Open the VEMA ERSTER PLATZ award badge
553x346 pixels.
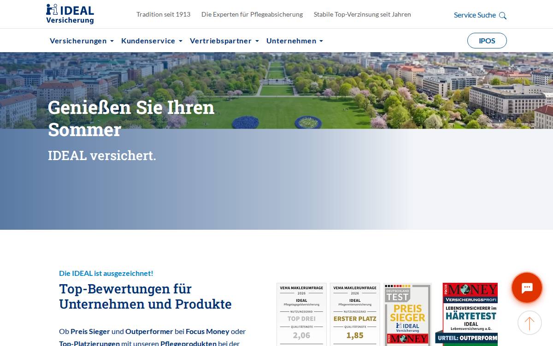[x=355, y=314]
